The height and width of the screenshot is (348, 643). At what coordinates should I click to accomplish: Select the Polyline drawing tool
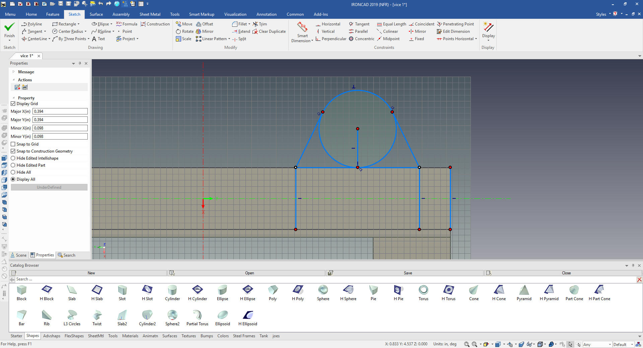click(x=32, y=24)
